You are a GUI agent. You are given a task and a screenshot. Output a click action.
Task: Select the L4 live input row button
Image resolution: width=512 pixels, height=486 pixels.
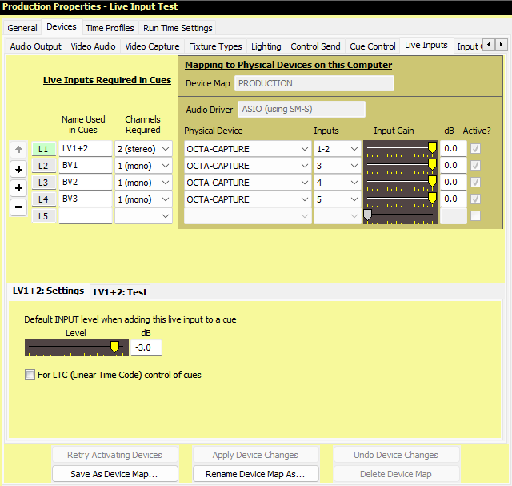(x=44, y=199)
